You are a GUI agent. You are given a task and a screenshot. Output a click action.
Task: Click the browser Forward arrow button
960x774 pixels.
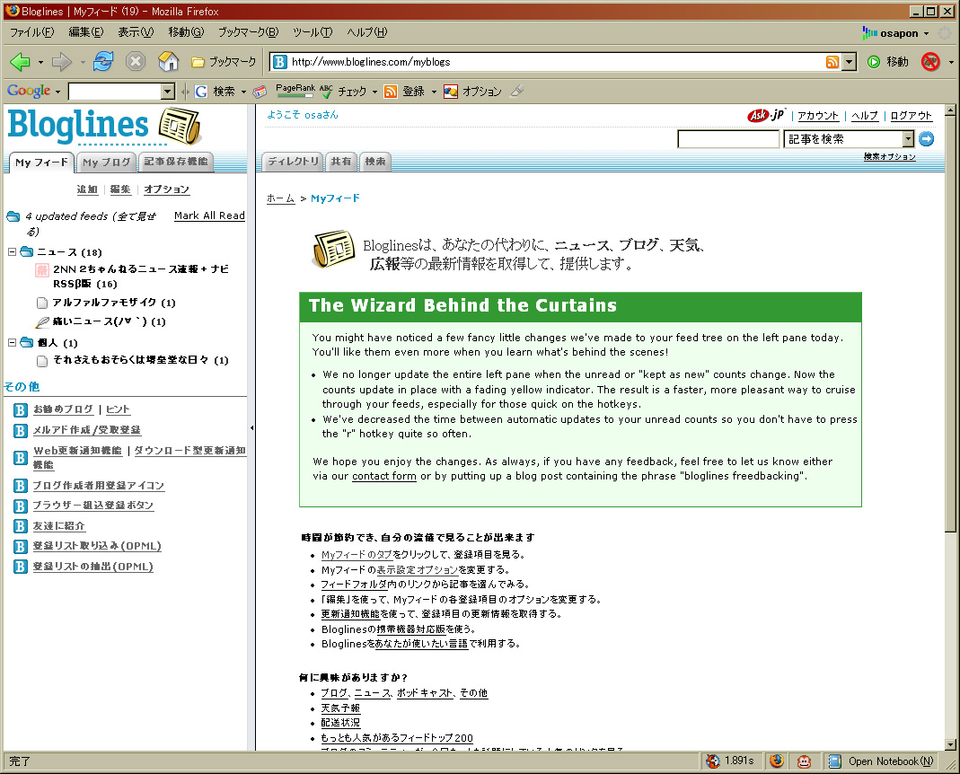(x=61, y=61)
